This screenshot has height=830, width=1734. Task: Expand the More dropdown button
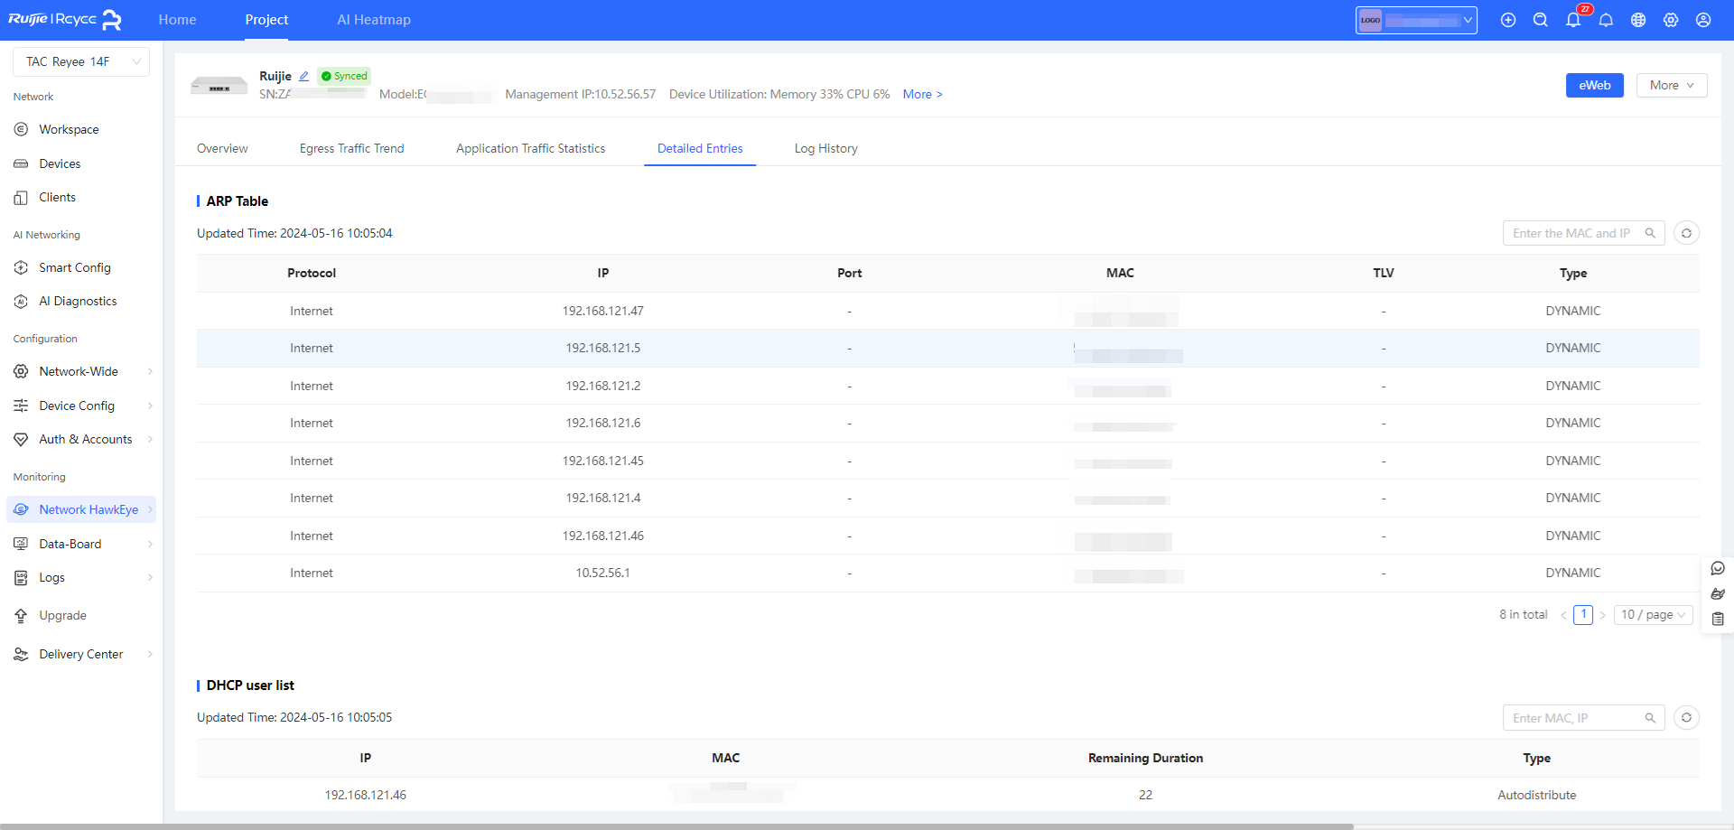click(x=1671, y=85)
